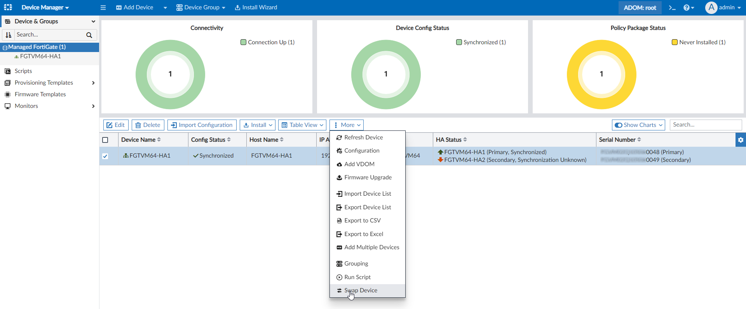746x309 pixels.
Task: Open the Table View dropdown
Action: pyautogui.click(x=302, y=125)
